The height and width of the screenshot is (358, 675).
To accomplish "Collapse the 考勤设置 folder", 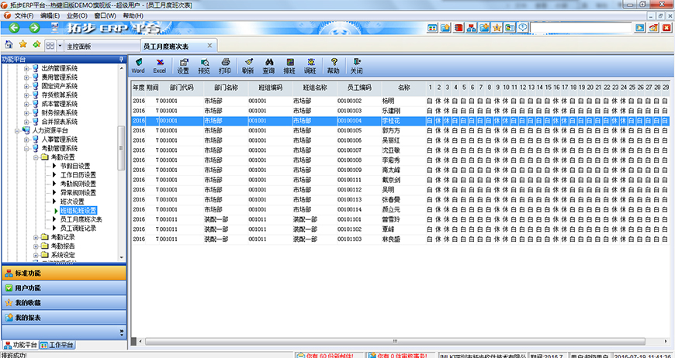I will coord(36,157).
